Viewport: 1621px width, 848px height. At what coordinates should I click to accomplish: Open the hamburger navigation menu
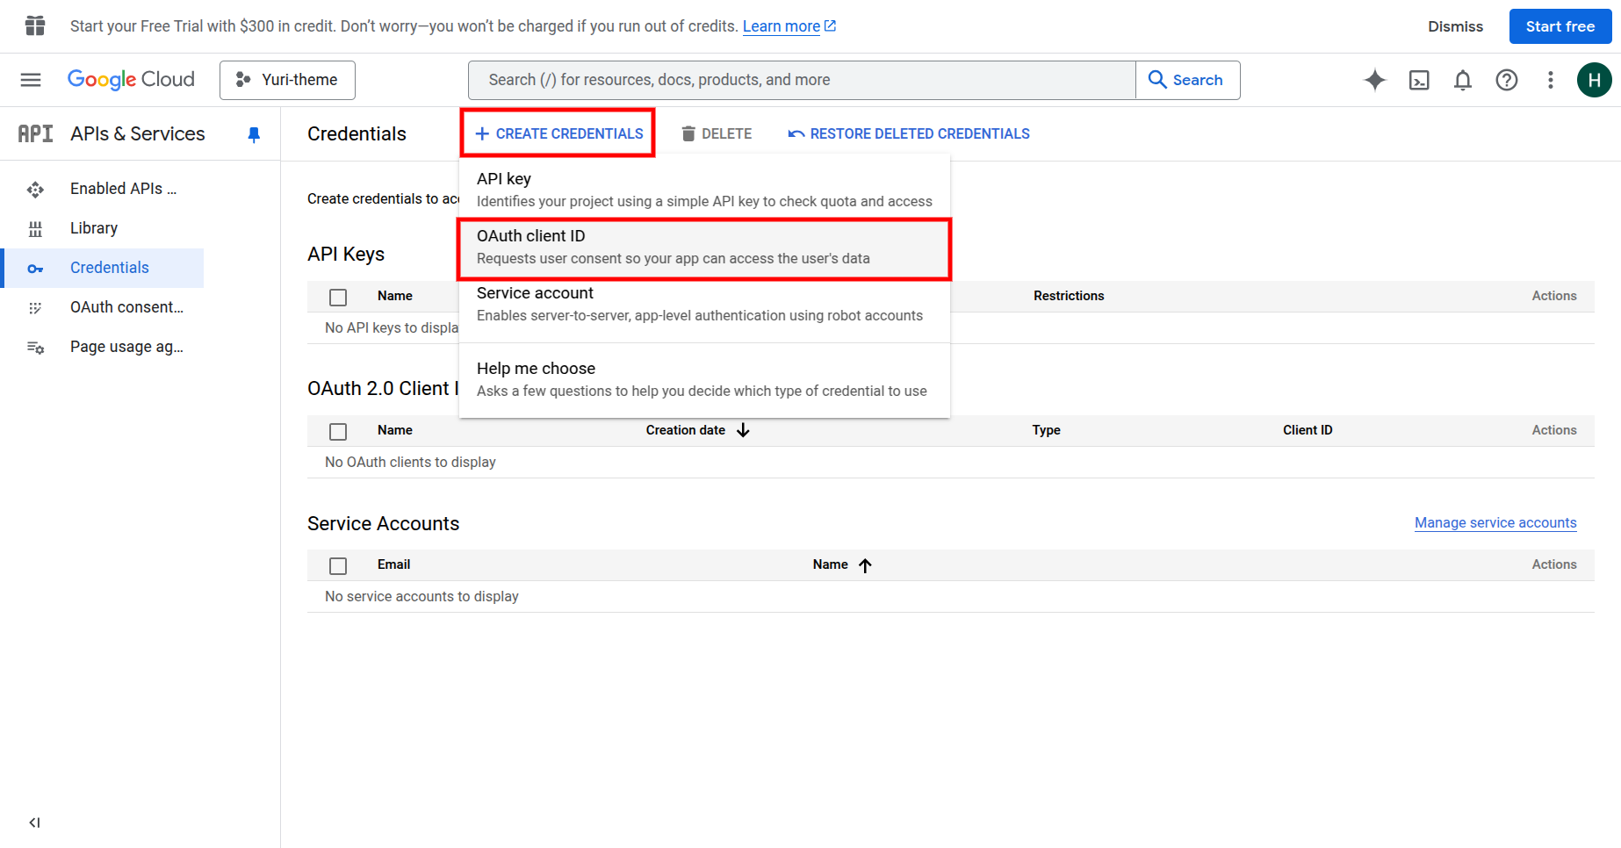click(x=31, y=80)
